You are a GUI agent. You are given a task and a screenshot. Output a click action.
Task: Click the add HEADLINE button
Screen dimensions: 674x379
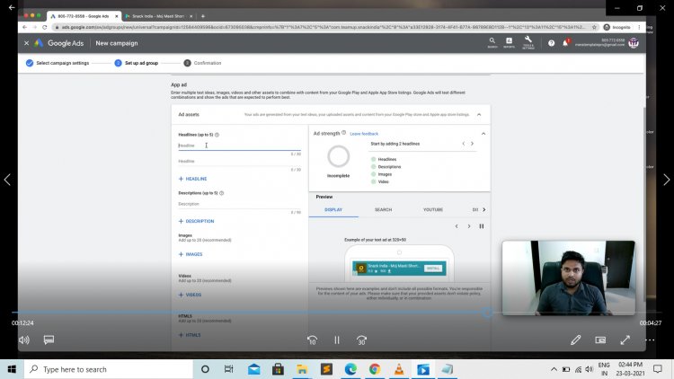click(x=194, y=179)
